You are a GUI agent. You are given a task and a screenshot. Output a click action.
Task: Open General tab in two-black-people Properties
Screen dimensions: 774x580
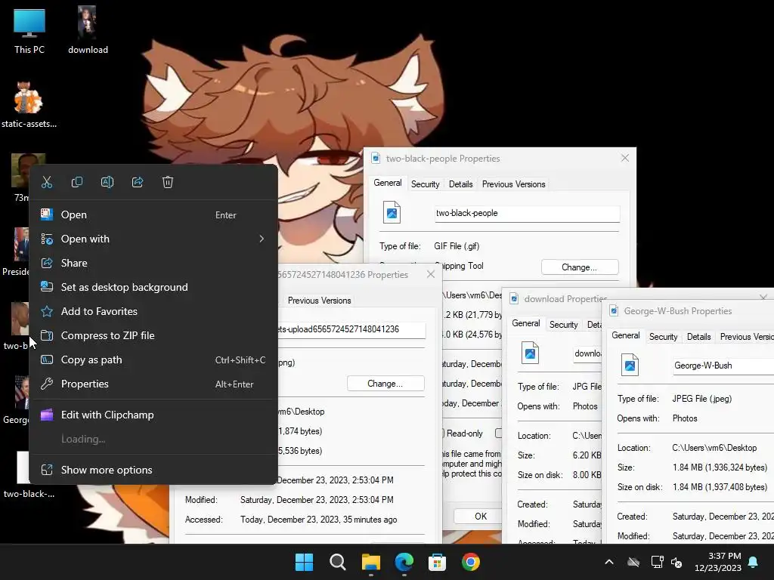tap(388, 183)
